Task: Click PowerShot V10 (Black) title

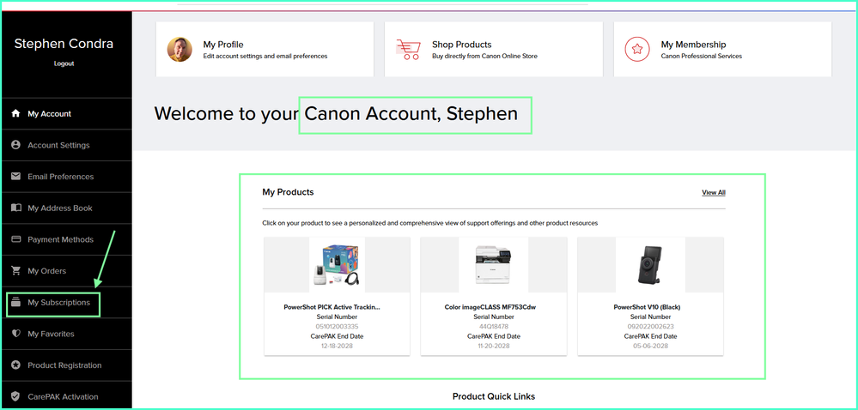Action: point(647,307)
